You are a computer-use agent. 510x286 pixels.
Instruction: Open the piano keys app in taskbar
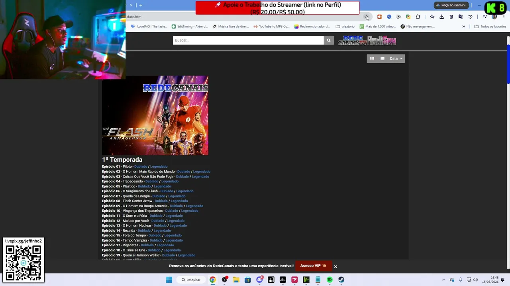point(271,280)
